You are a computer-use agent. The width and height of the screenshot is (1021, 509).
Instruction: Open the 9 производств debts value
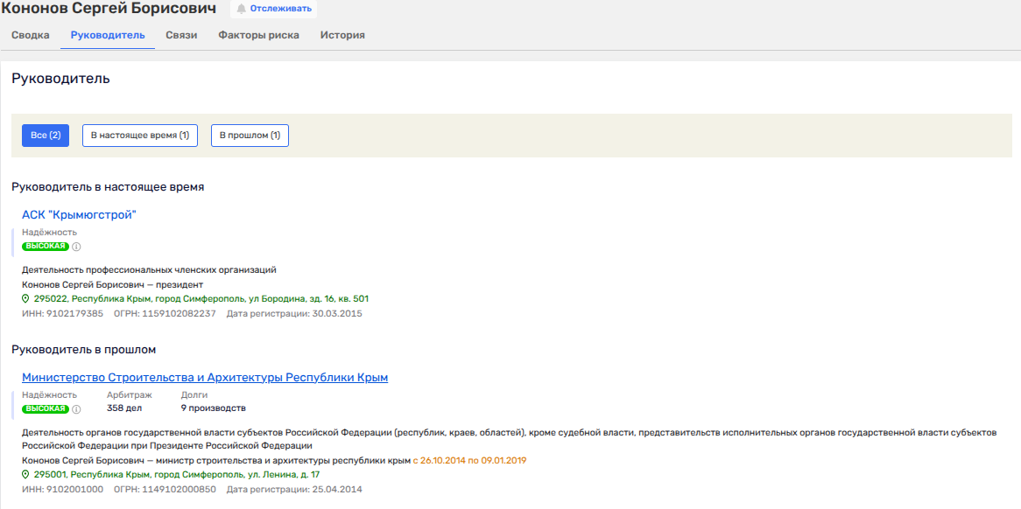pyautogui.click(x=213, y=408)
